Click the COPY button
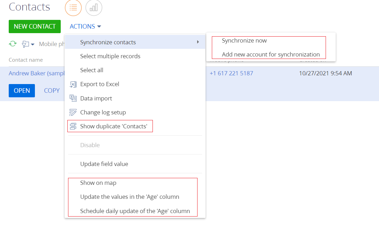Image resolution: width=379 pixels, height=234 pixels. coord(52,91)
